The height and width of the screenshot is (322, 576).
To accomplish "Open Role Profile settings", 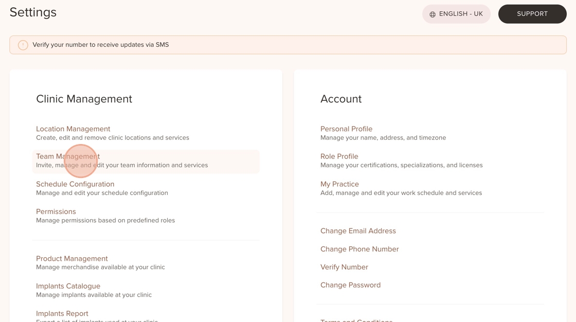I will tap(339, 156).
